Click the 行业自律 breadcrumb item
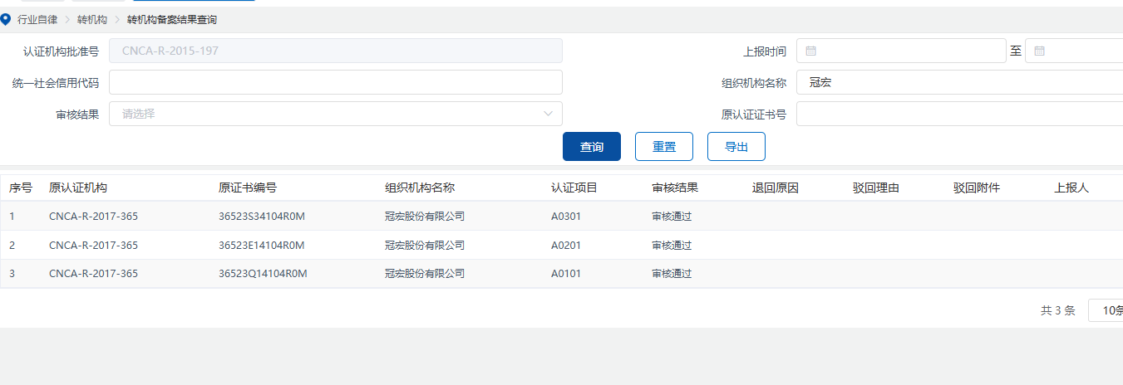Screen dimensions: 1123x385 (x=37, y=19)
